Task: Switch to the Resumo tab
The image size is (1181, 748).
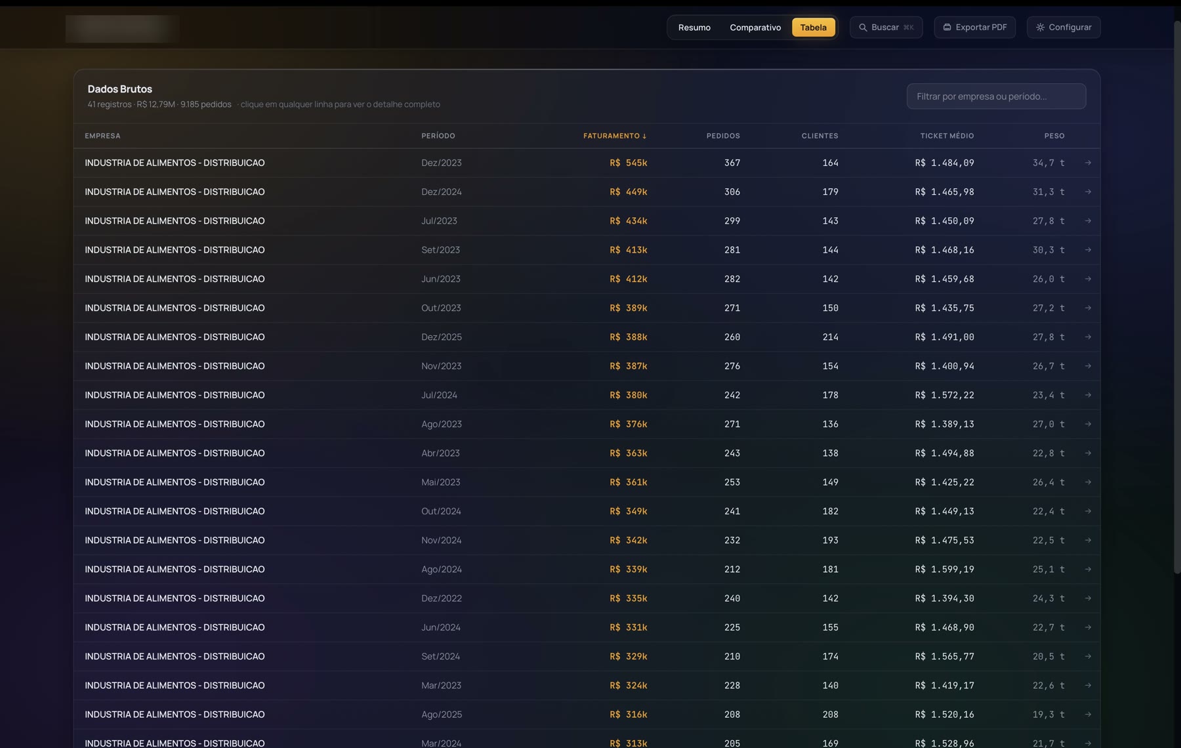Action: pos(694,28)
